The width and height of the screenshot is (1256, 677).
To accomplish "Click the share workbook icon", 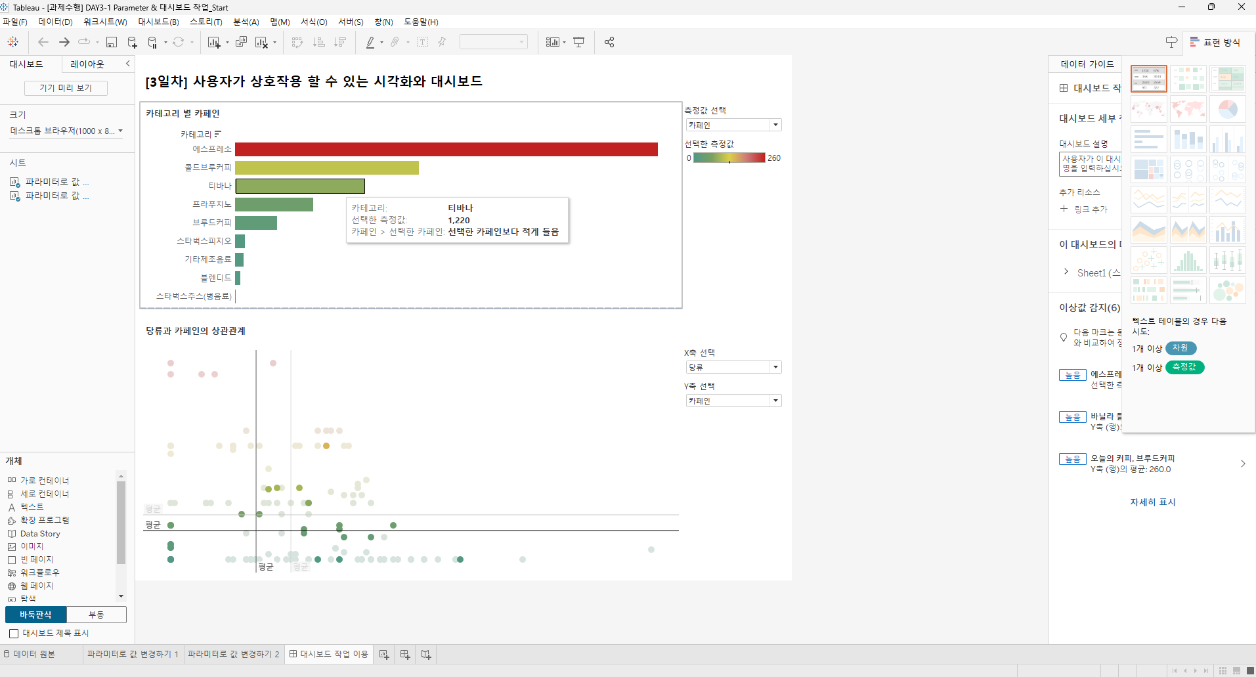I will pyautogui.click(x=609, y=42).
